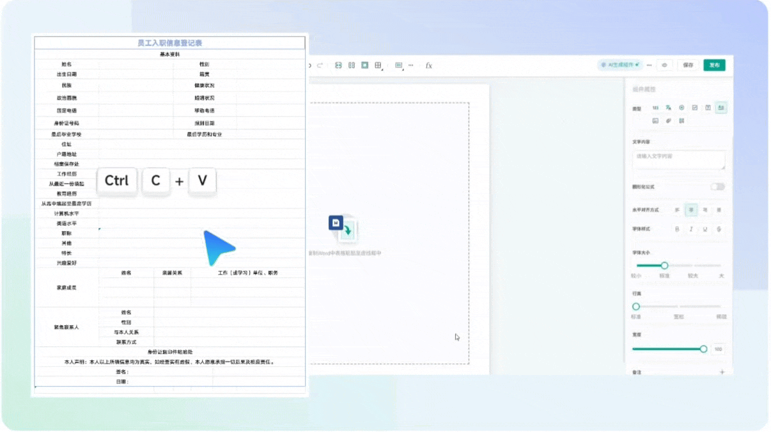Open preview with the eye icon near 保存
Image resolution: width=771 pixels, height=432 pixels.
[x=665, y=65]
